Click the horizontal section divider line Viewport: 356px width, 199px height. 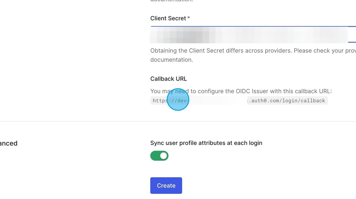tap(178, 121)
